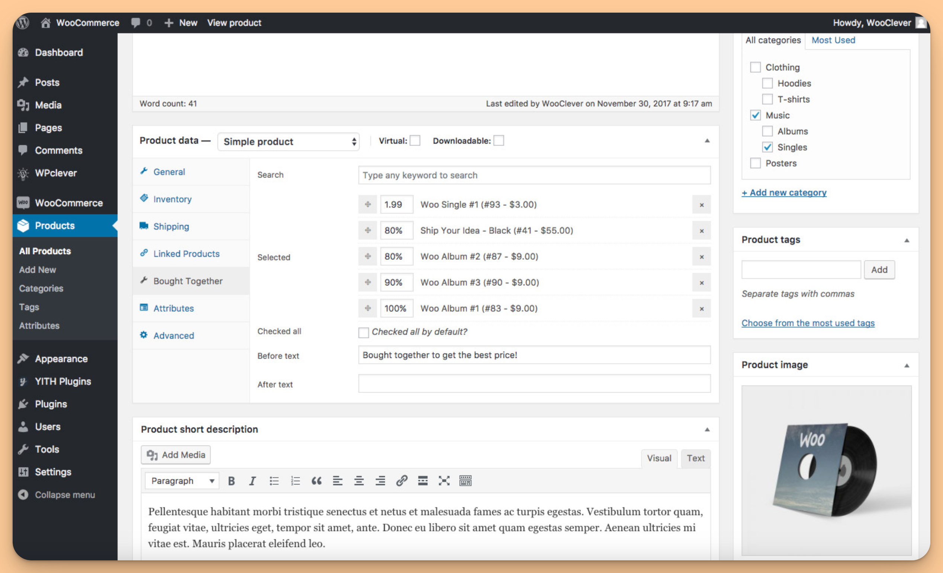Click the Add new category link
The image size is (943, 573).
click(x=784, y=192)
